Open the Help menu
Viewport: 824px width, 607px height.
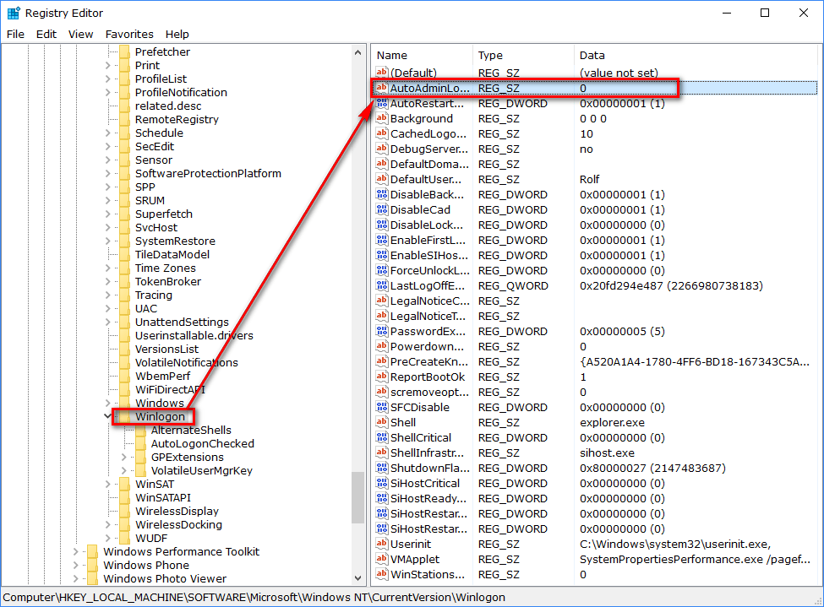(x=177, y=34)
